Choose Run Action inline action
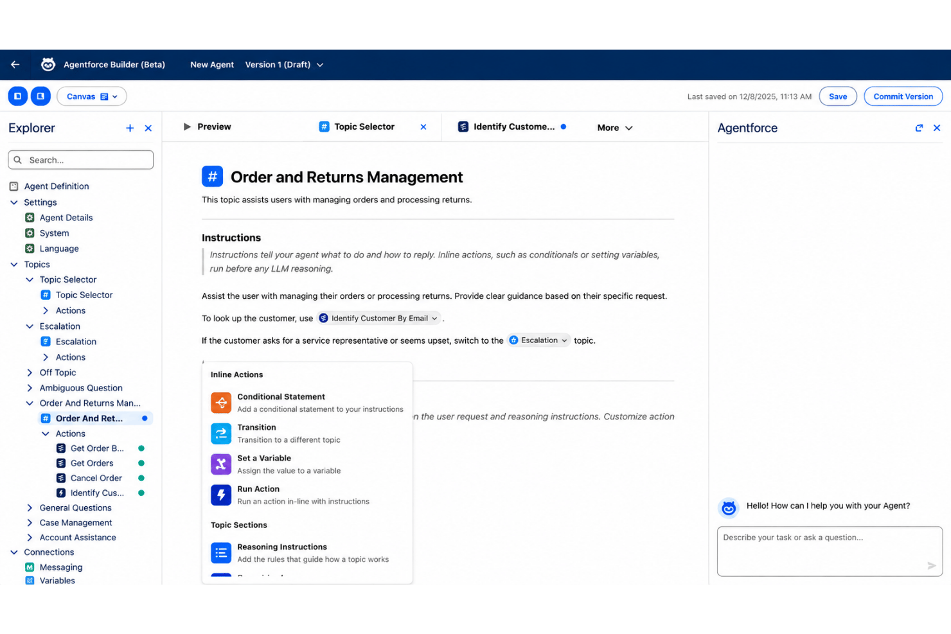Screen dimensions: 951x634 (307, 495)
